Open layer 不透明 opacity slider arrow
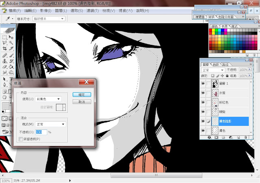 pyautogui.click(x=250, y=69)
